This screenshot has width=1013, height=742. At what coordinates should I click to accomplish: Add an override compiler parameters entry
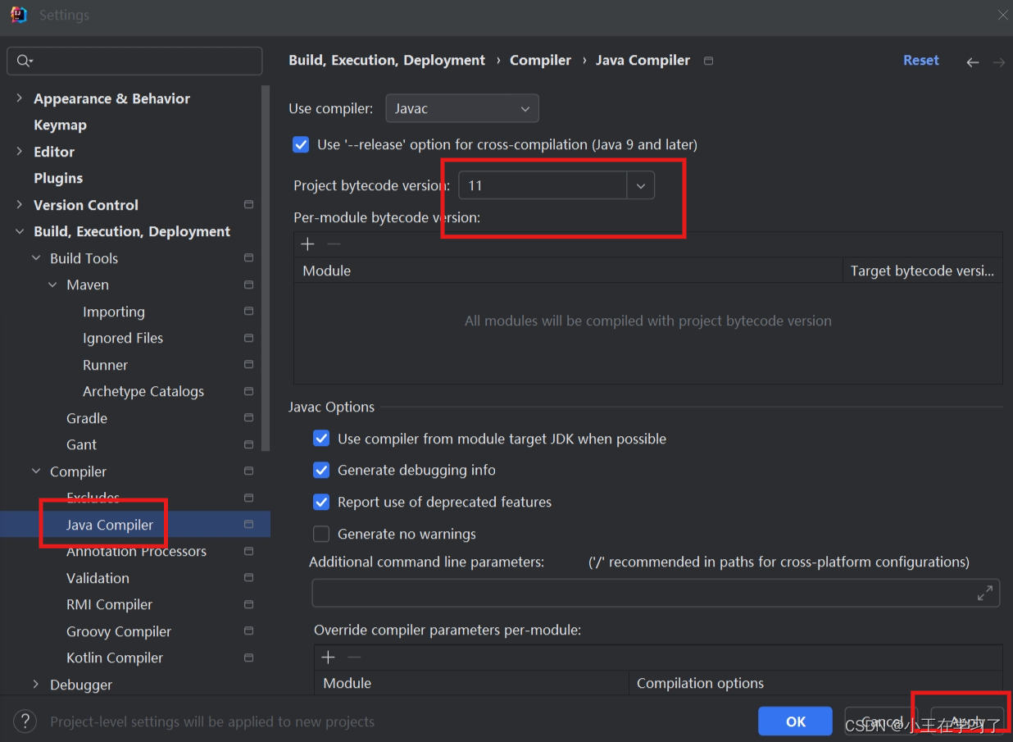pyautogui.click(x=329, y=658)
